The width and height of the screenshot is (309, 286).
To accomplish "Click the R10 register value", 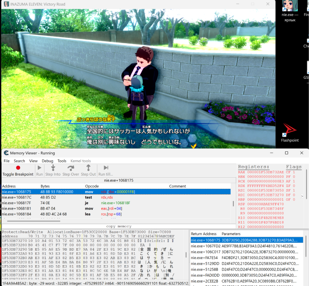I will point(265,218).
